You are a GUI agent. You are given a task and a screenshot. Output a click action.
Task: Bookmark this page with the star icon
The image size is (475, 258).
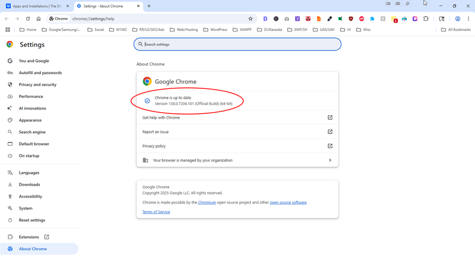click(x=251, y=19)
